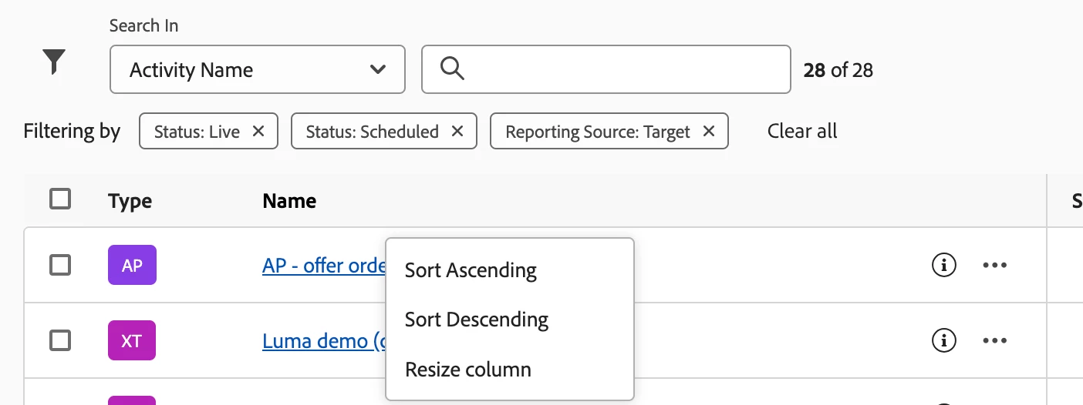Check the XT Luma demo row checkbox
Viewport: 1083px width, 405px height.
[x=60, y=340]
